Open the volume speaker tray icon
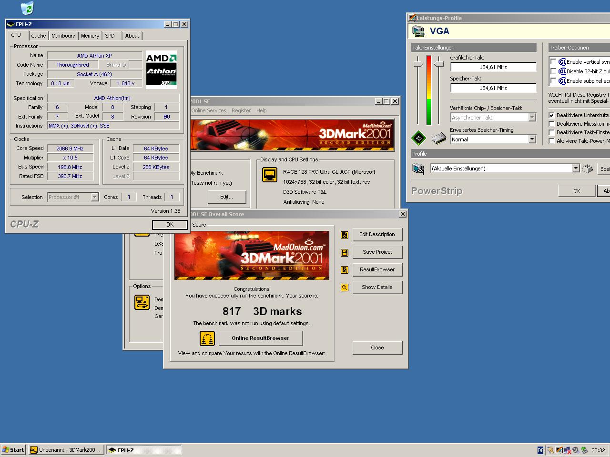The height and width of the screenshot is (457, 610). 576,450
